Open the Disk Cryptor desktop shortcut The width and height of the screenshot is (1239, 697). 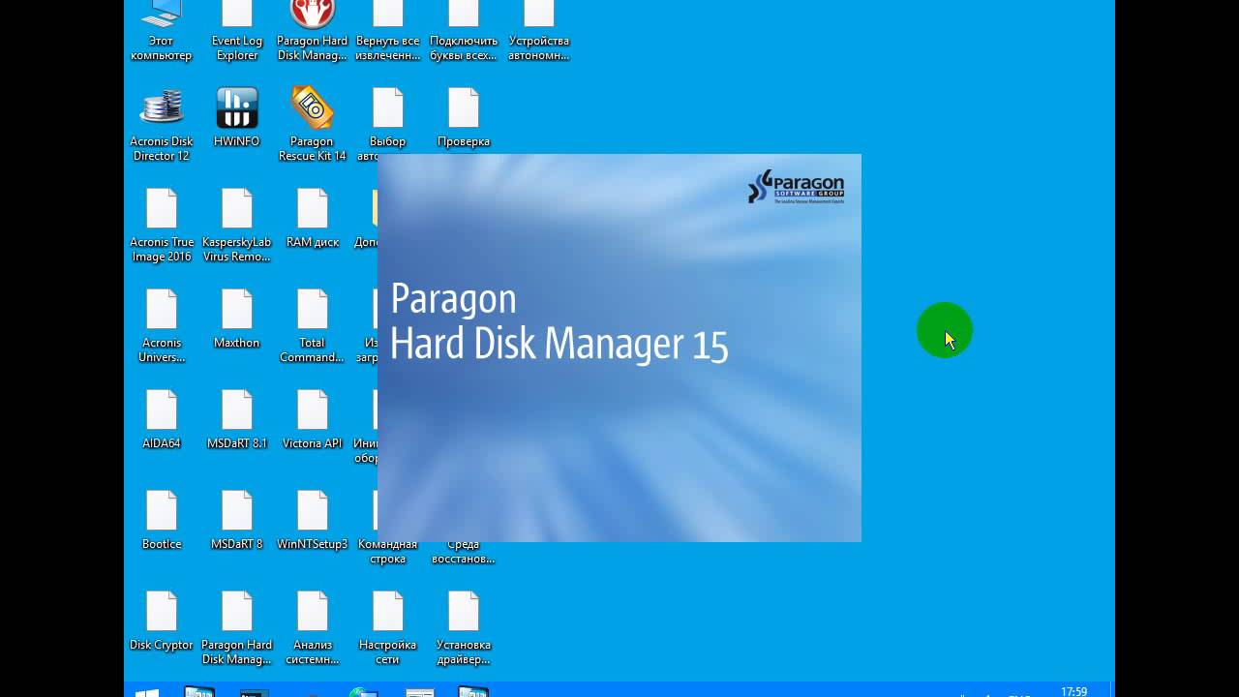tap(162, 621)
